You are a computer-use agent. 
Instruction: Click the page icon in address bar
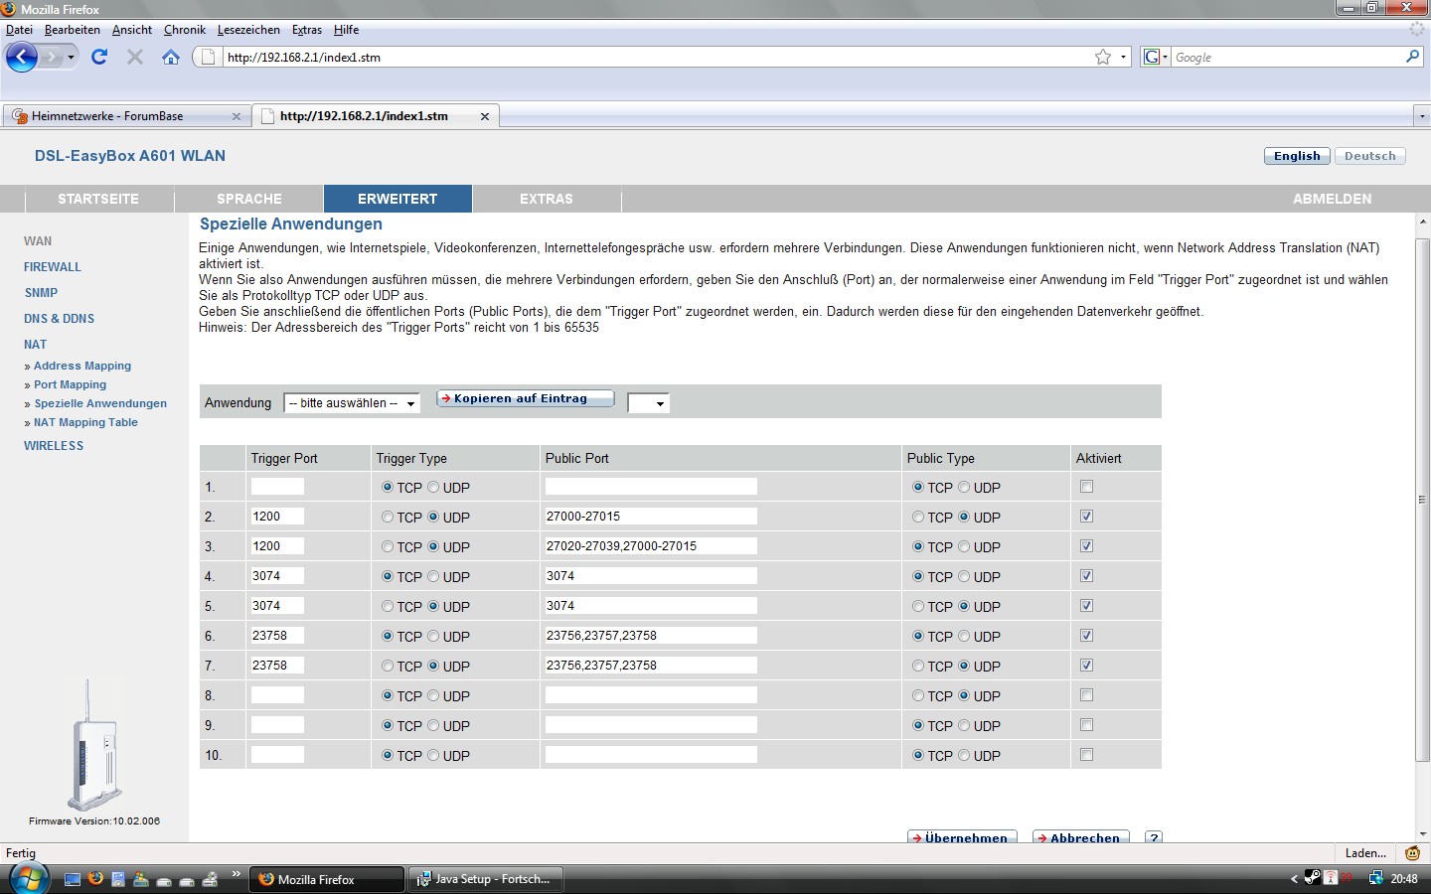208,57
